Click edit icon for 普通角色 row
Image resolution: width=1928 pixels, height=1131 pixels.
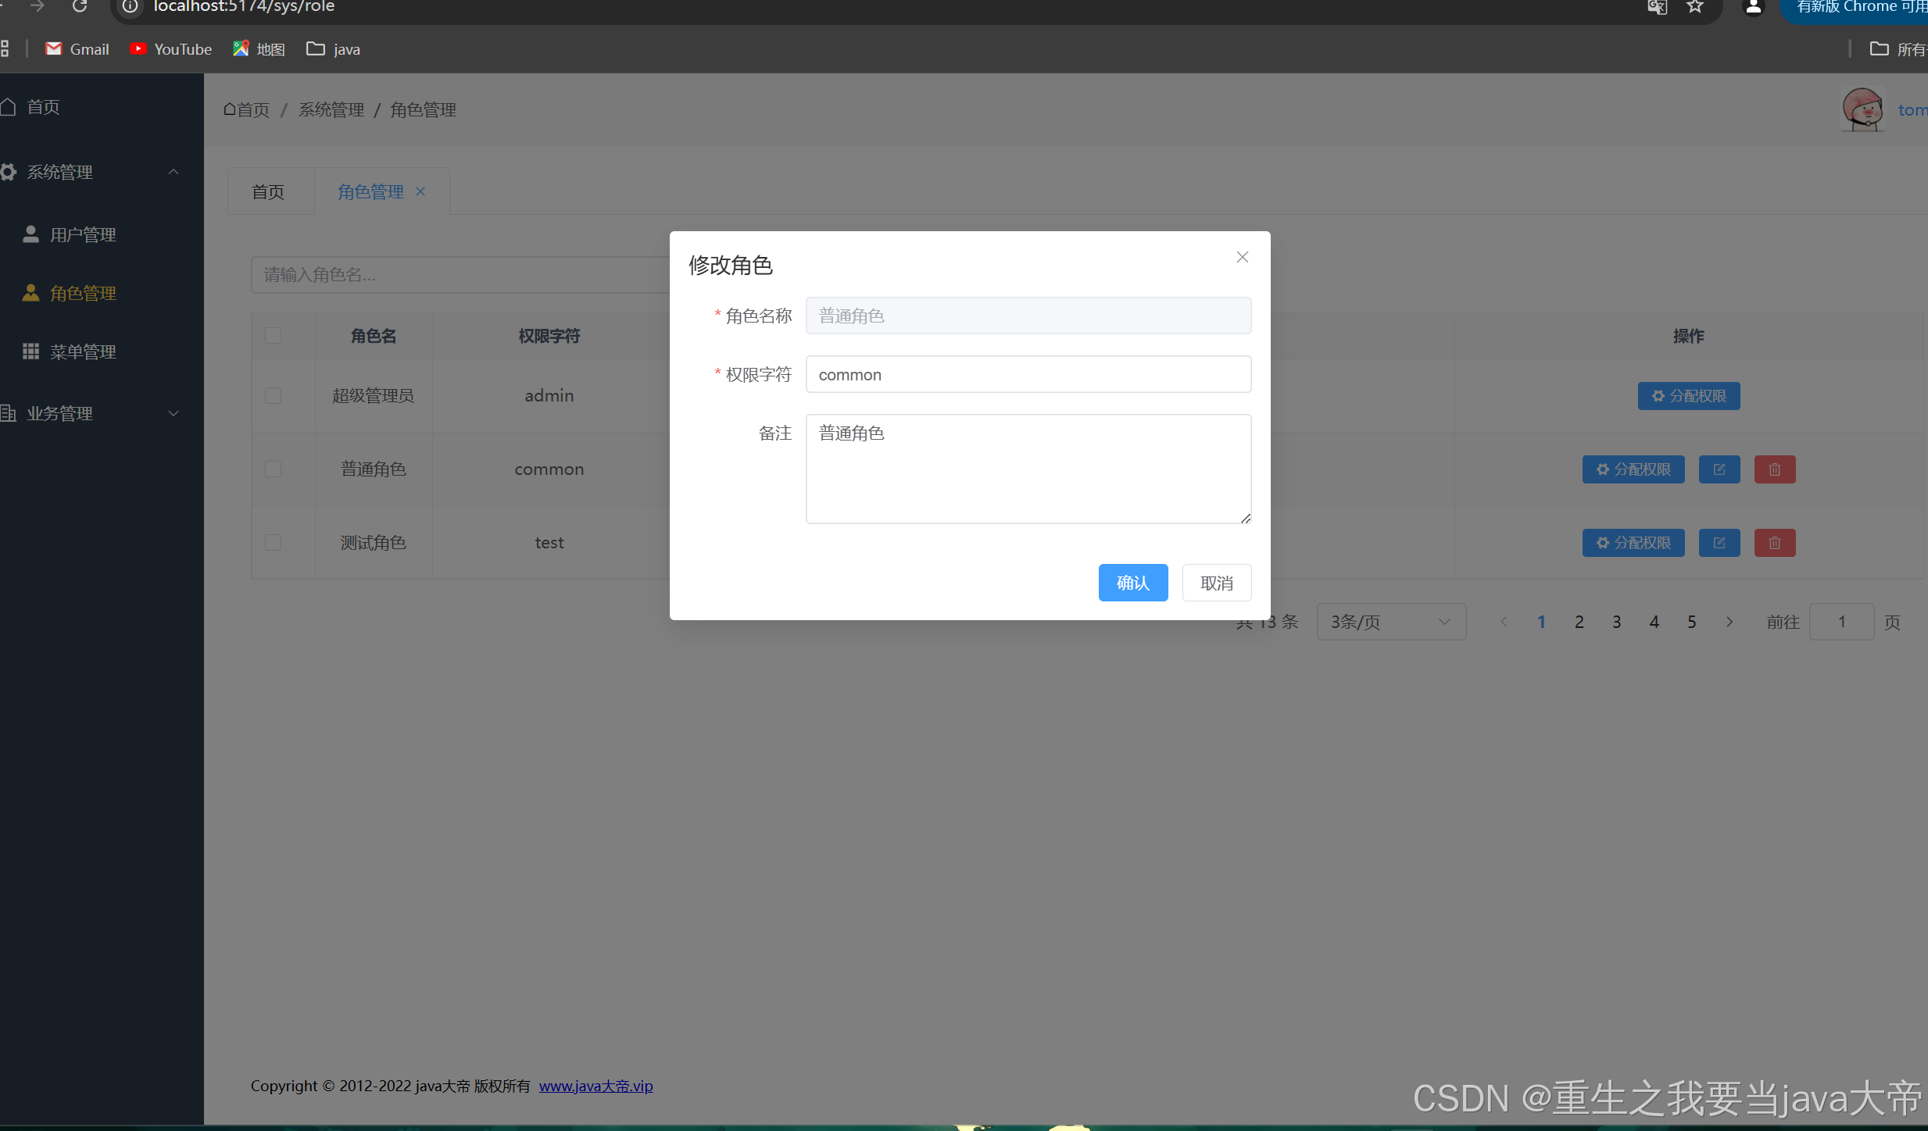tap(1719, 469)
